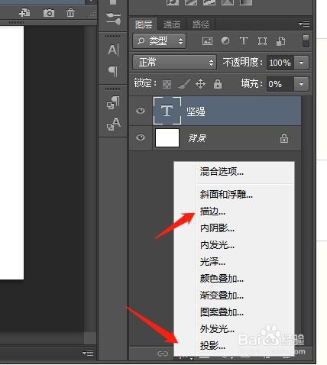Viewport: 327px width, 365px height.
Task: Switch to the 通道 tab
Action: coord(172,24)
